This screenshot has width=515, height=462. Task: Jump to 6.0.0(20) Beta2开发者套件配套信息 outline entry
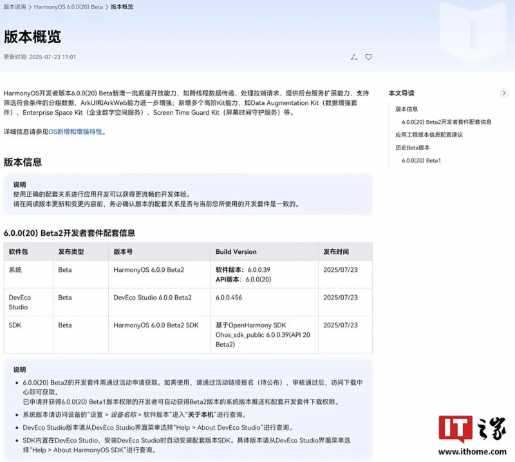tap(446, 122)
